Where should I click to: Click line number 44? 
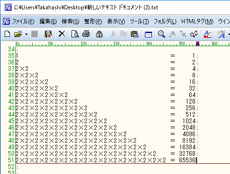11,114
